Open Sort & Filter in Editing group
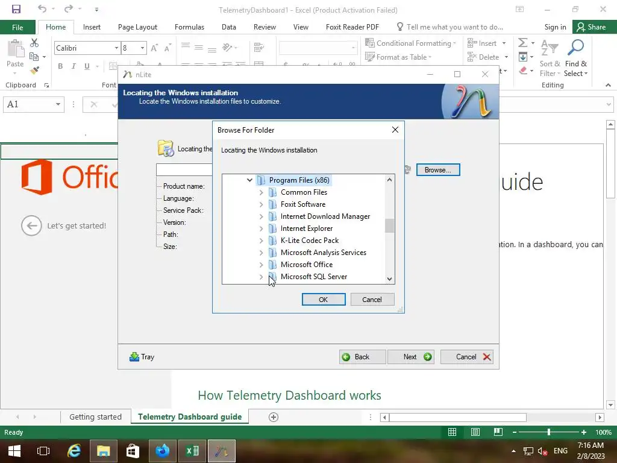617x463 pixels. (550, 58)
